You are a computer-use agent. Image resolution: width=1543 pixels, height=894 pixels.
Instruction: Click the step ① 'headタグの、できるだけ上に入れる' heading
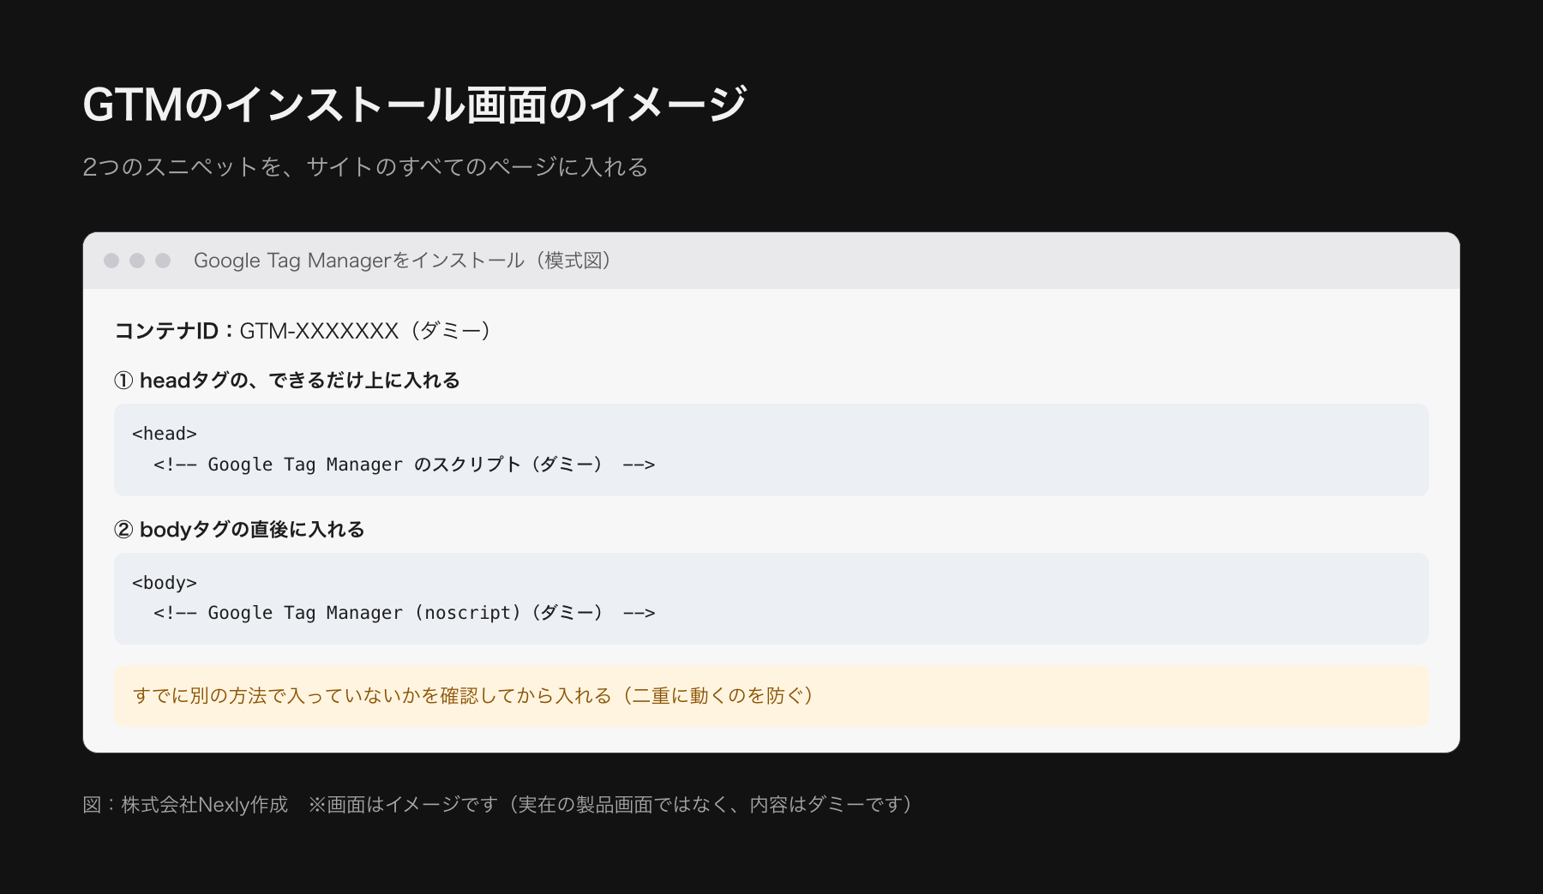pyautogui.click(x=287, y=381)
